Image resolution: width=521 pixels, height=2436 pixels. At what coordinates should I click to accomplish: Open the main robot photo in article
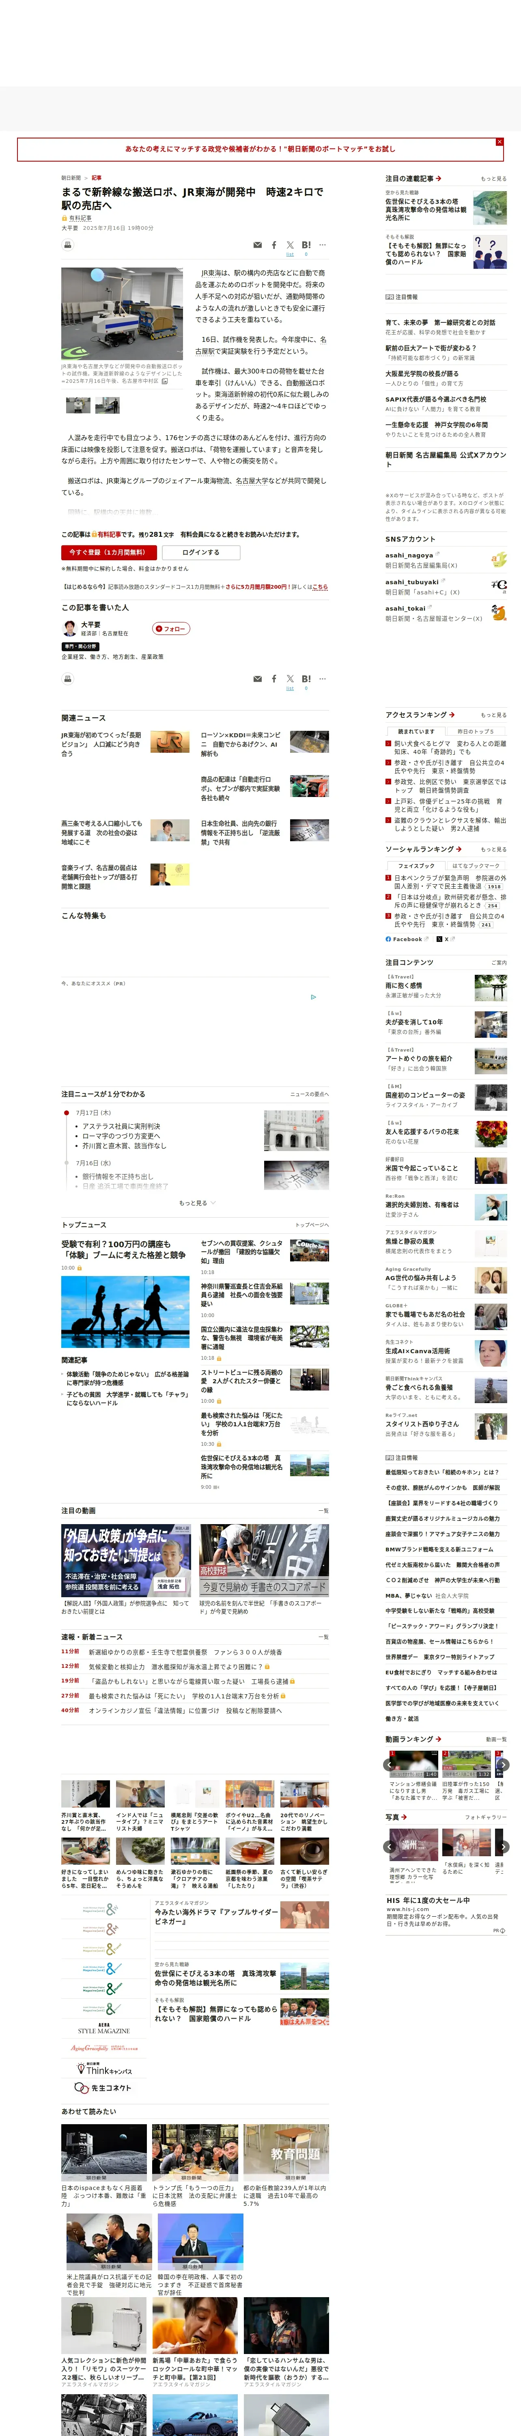(x=122, y=313)
